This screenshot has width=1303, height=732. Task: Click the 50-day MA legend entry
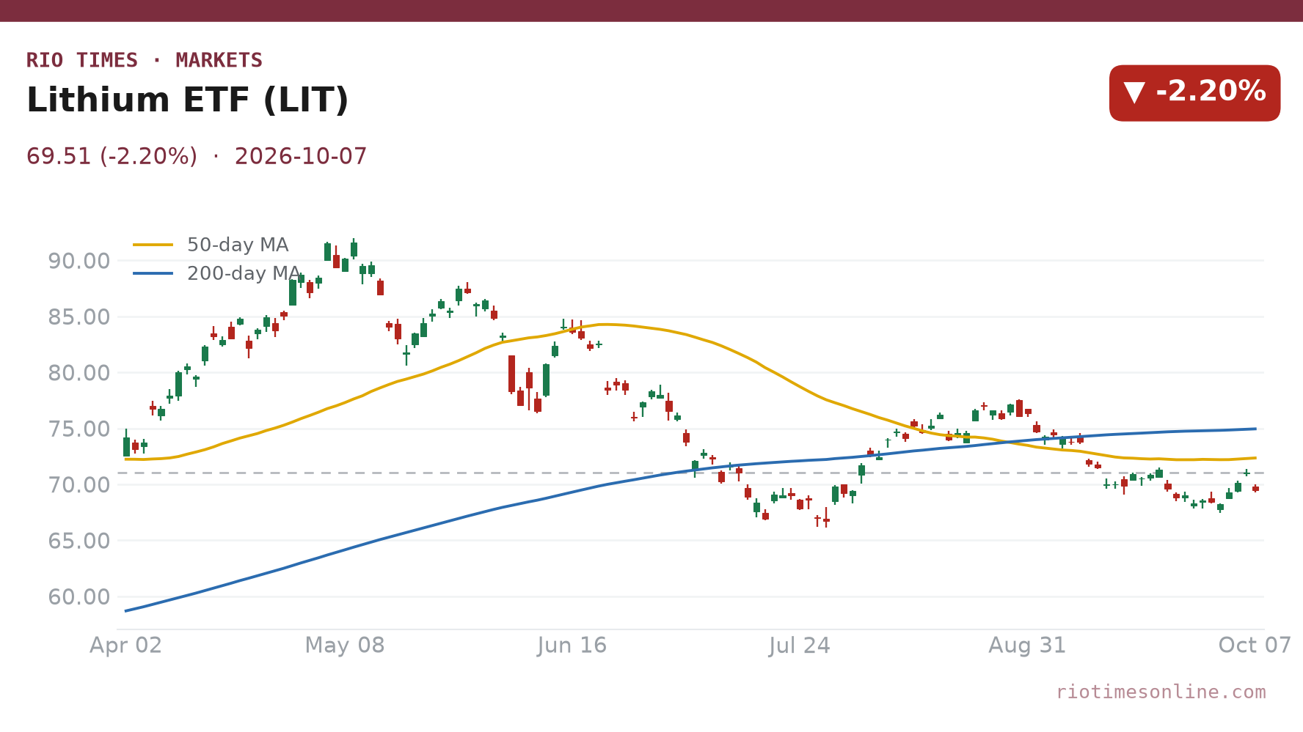(211, 245)
